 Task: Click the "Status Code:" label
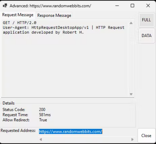tap(14, 110)
